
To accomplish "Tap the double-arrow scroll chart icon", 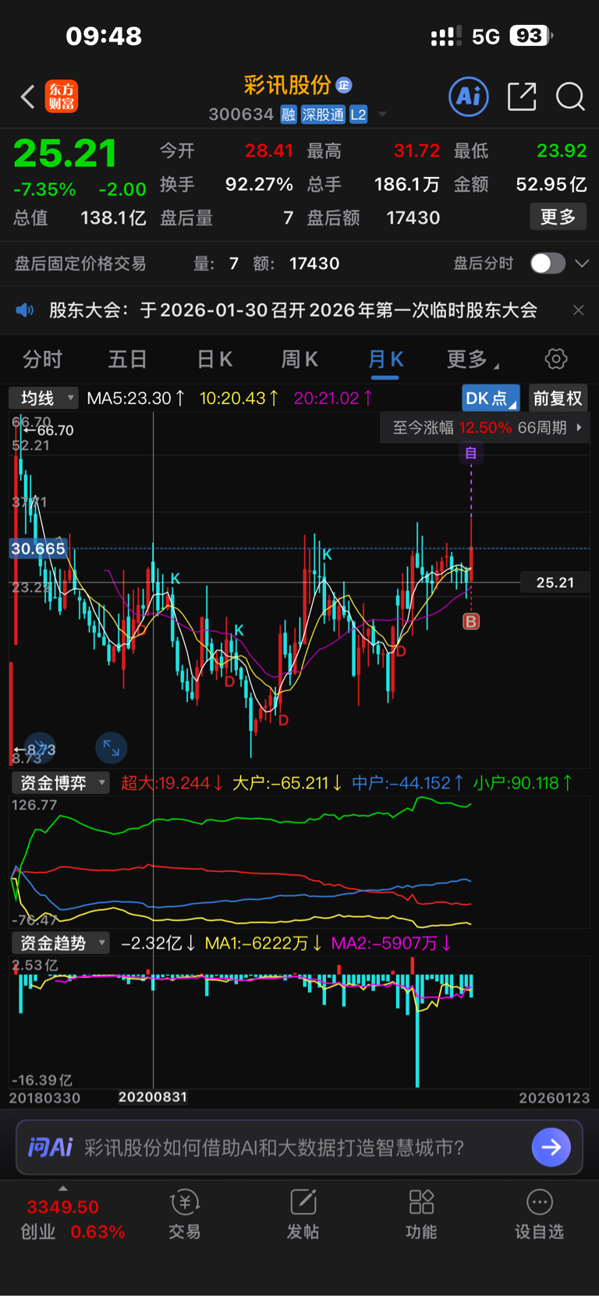I will [x=40, y=749].
